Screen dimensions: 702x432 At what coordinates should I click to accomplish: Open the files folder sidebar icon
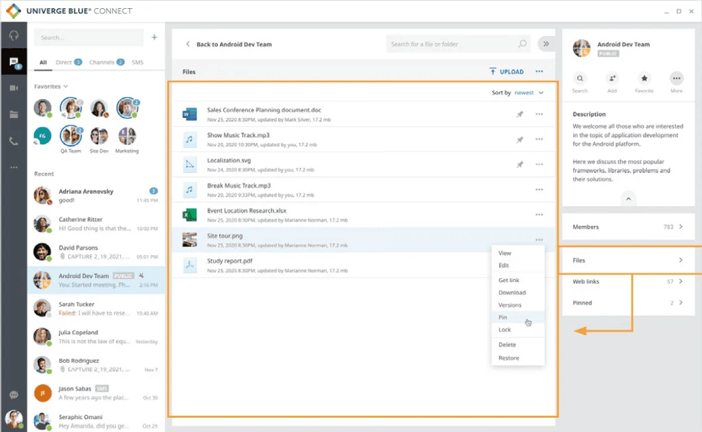tap(14, 115)
